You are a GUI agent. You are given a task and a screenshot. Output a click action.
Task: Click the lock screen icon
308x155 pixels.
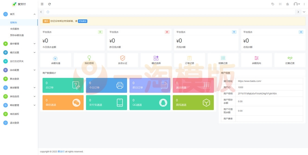pos(287,4)
